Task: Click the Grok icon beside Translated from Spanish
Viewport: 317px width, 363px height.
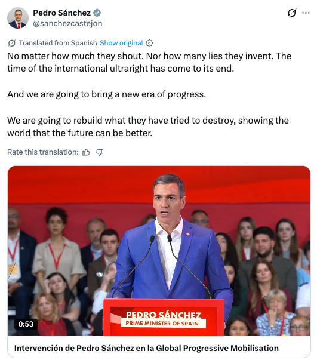Action: pyautogui.click(x=11, y=43)
